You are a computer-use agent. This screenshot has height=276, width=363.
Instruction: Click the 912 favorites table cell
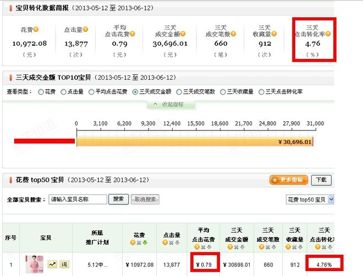[295, 265]
